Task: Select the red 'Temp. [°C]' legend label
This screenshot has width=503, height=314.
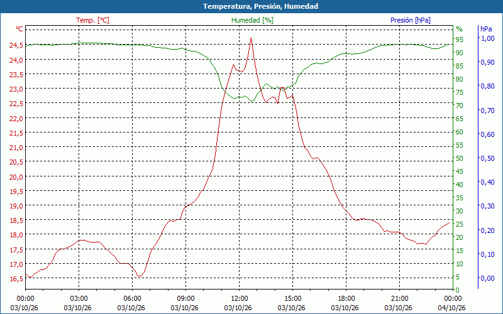Action: (x=92, y=20)
